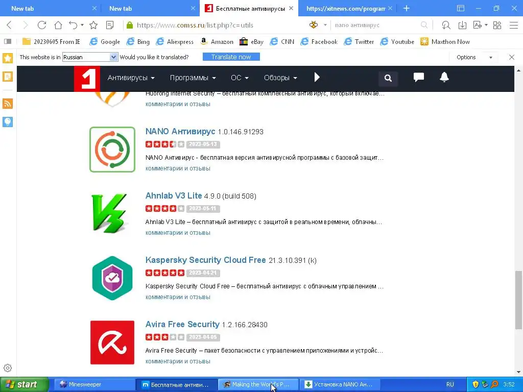This screenshot has width=523, height=392.
Task: Open the 20230605 From IE folder
Action: click(52, 42)
